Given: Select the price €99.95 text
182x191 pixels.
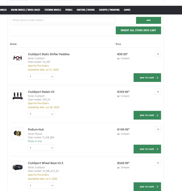Looking at the screenshot, I should [122, 54].
